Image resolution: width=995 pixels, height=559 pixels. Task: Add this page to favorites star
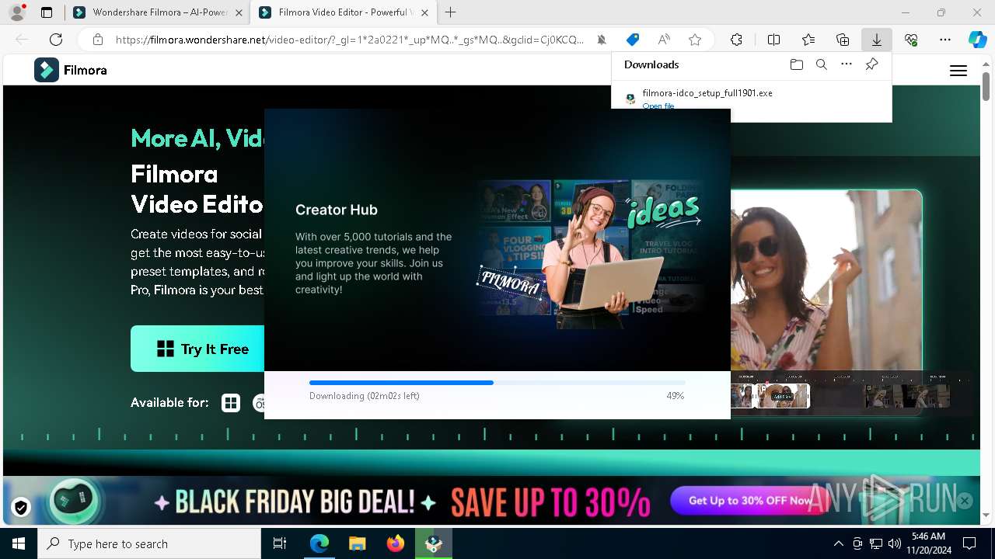(x=695, y=40)
